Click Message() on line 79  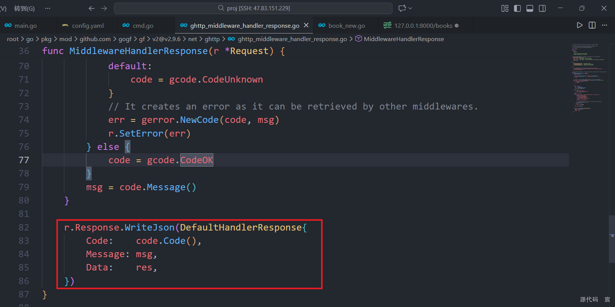(x=172, y=187)
